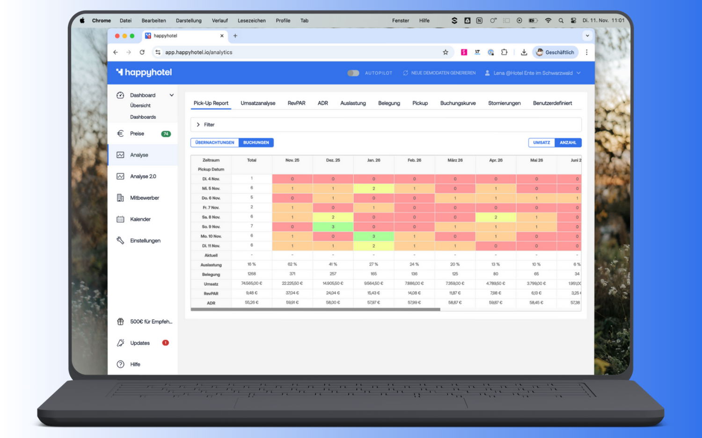Click the chart icon beside Analyse
This screenshot has width=702, height=438.
point(120,155)
